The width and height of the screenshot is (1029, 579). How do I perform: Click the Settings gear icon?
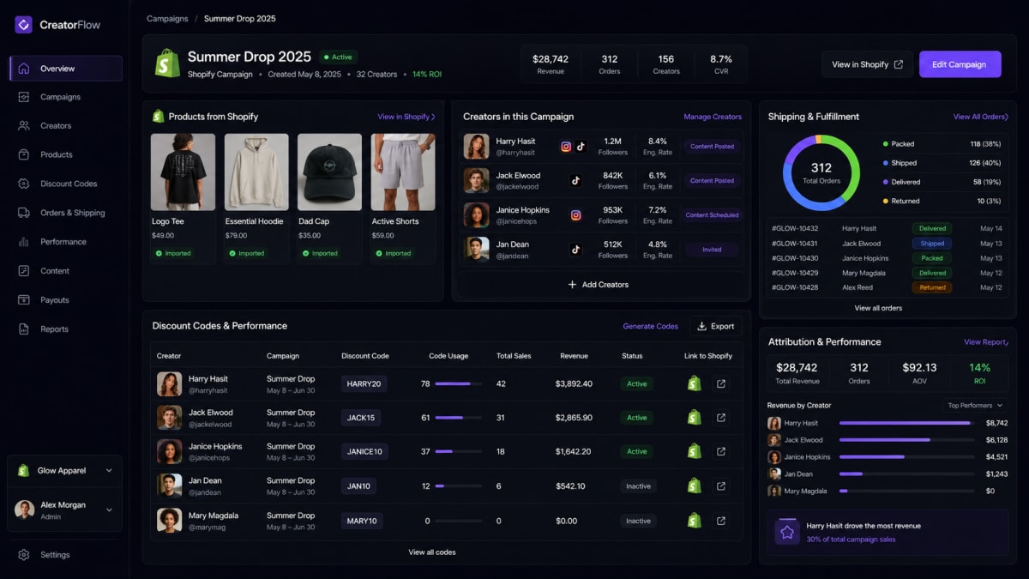coord(23,555)
